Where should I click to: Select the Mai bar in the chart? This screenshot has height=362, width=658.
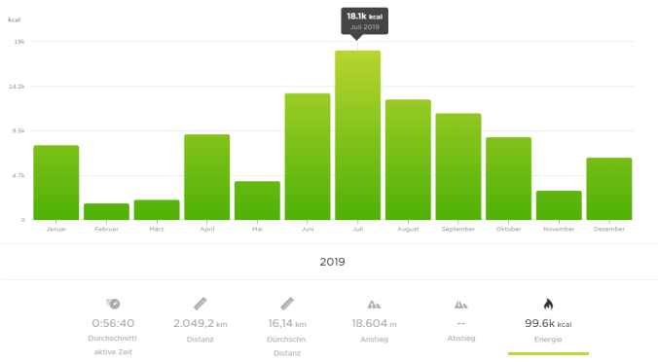click(257, 200)
